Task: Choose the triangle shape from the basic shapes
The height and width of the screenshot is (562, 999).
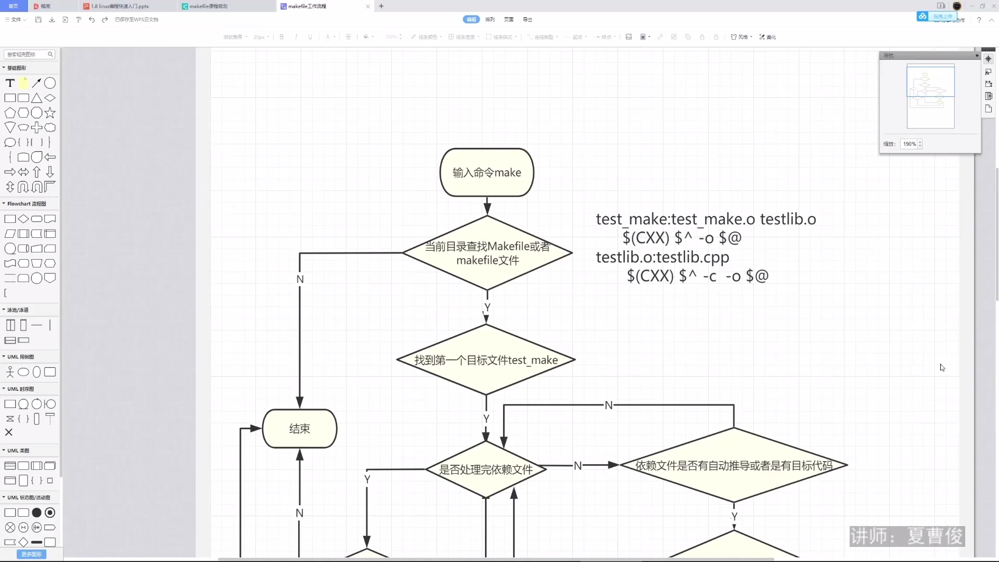Action: (36, 98)
